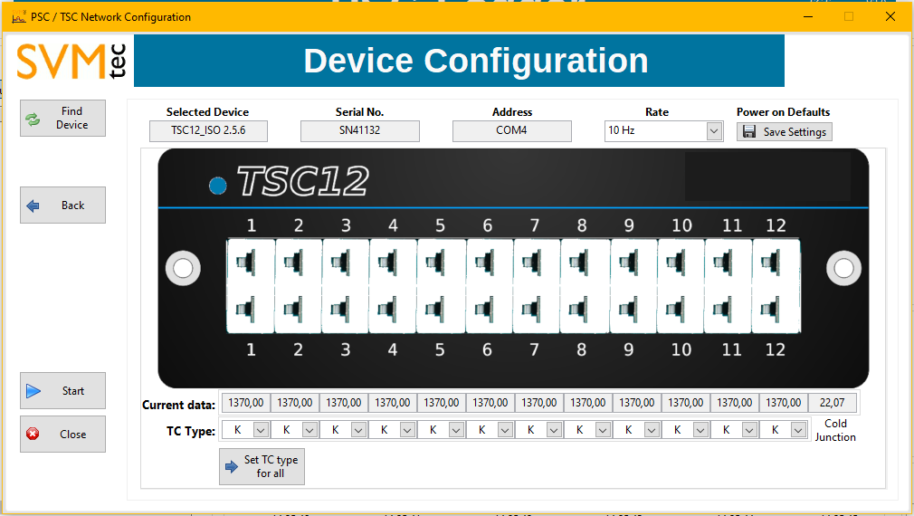Open TC Type dropdown for channel 1

click(x=262, y=430)
